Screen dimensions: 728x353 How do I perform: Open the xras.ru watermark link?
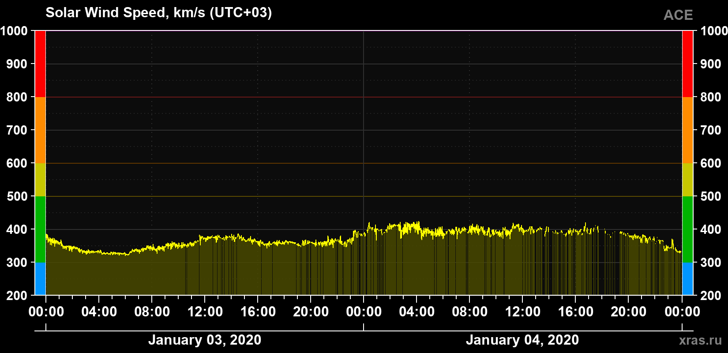pyautogui.click(x=701, y=340)
